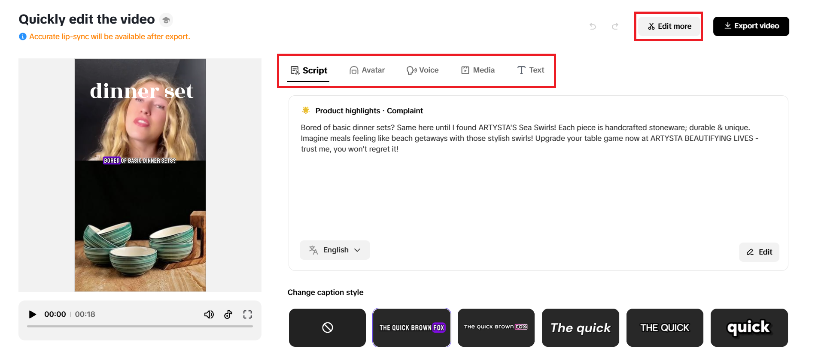The image size is (824, 349).
Task: Click the video progress bar
Action: click(140, 326)
